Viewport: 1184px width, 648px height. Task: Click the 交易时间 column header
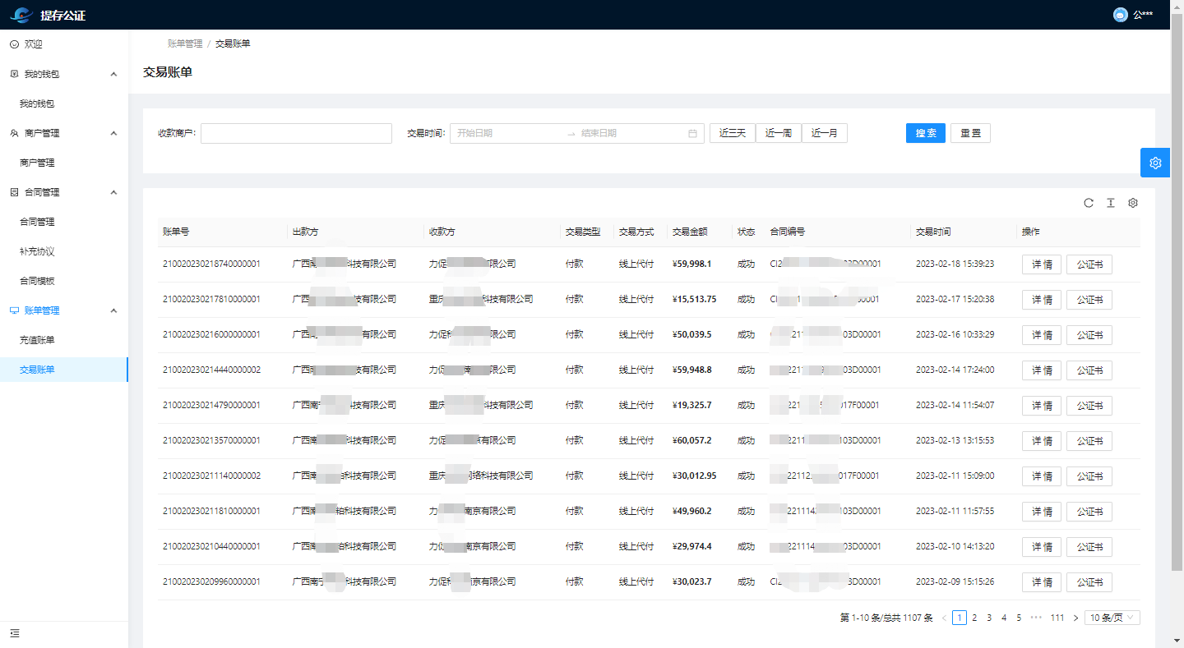tap(933, 232)
